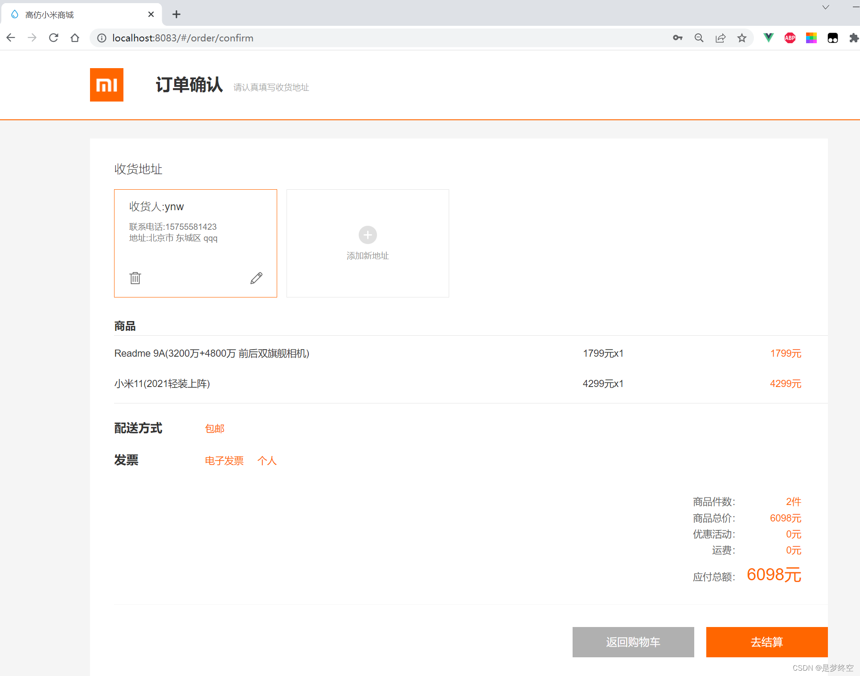Click the zoom magnifier icon in address bar
This screenshot has width=860, height=676.
[699, 38]
